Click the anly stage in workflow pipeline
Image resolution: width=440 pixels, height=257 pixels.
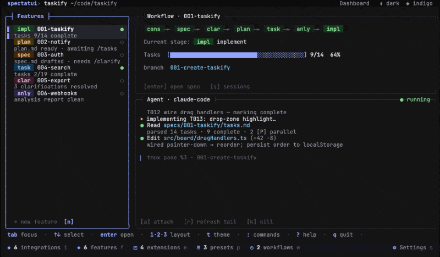pyautogui.click(x=304, y=29)
